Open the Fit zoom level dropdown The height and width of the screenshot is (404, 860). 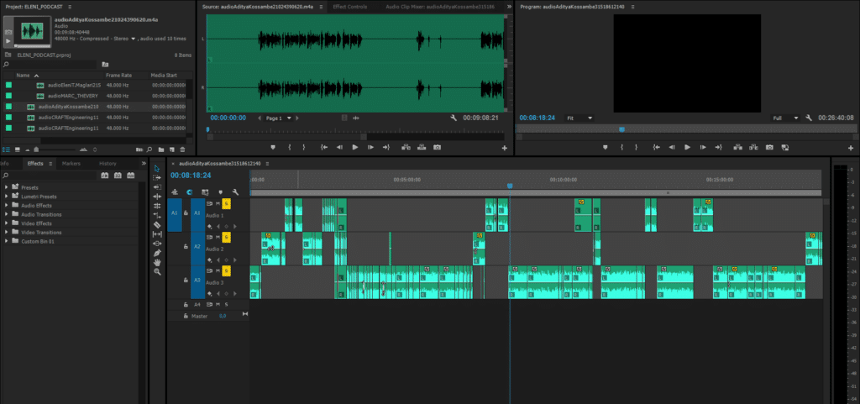(x=579, y=118)
